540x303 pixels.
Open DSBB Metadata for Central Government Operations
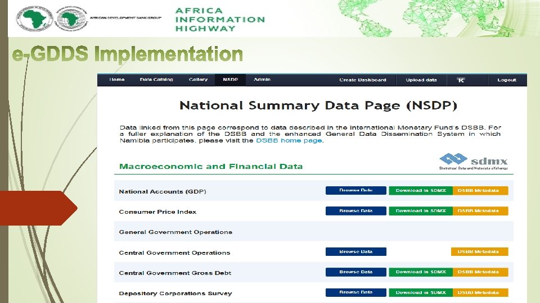[x=479, y=252]
